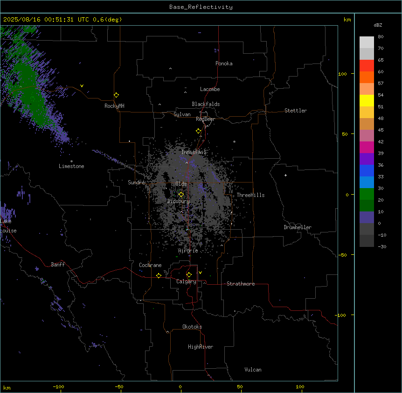Viewport: 402px width, 393px height.
Task: Click the -30 value on the dBZ scale
Action: pos(382,246)
